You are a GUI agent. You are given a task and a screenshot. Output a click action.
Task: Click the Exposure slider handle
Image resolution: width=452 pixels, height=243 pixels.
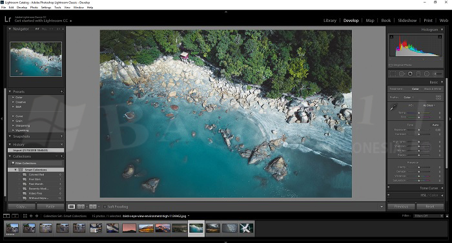418,130
